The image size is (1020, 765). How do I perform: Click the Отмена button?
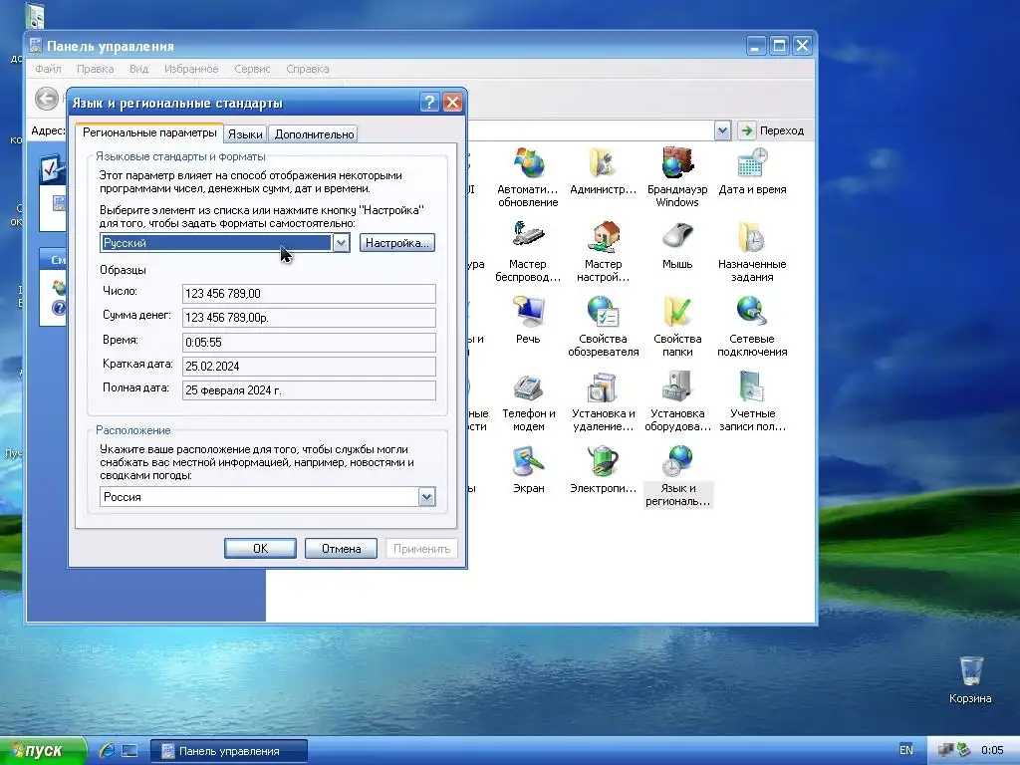coord(341,549)
